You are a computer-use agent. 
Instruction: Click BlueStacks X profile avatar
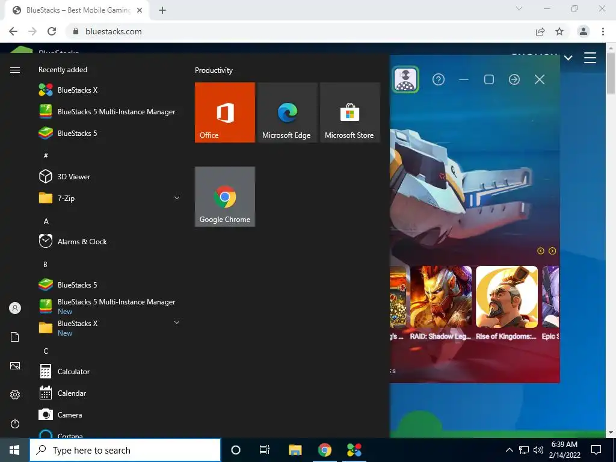click(405, 80)
